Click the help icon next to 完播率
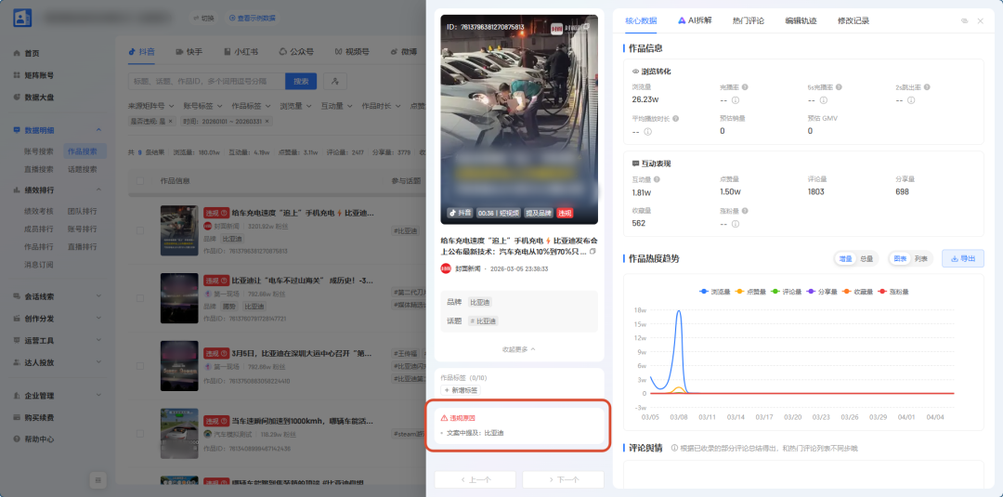Viewport: 1003px width, 497px height. (745, 87)
